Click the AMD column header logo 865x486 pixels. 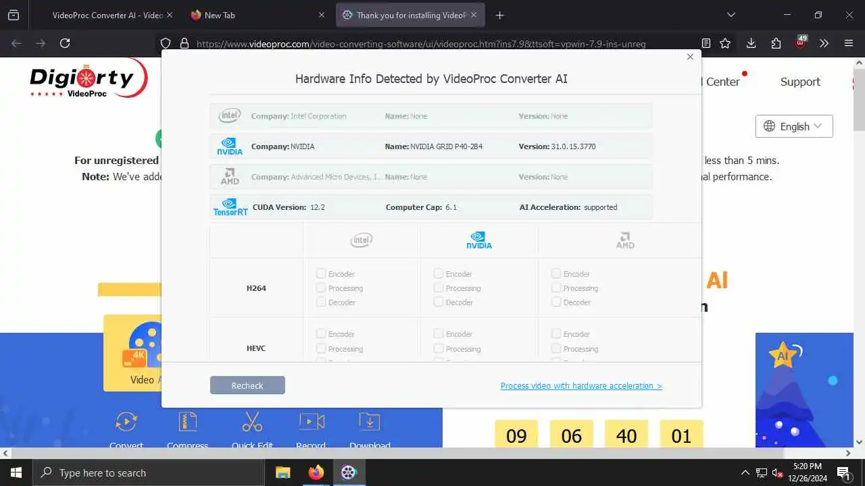625,240
